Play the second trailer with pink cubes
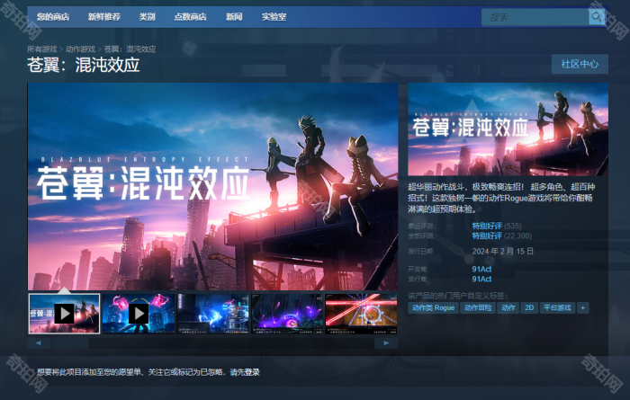This screenshot has height=400, width=630. [x=139, y=314]
